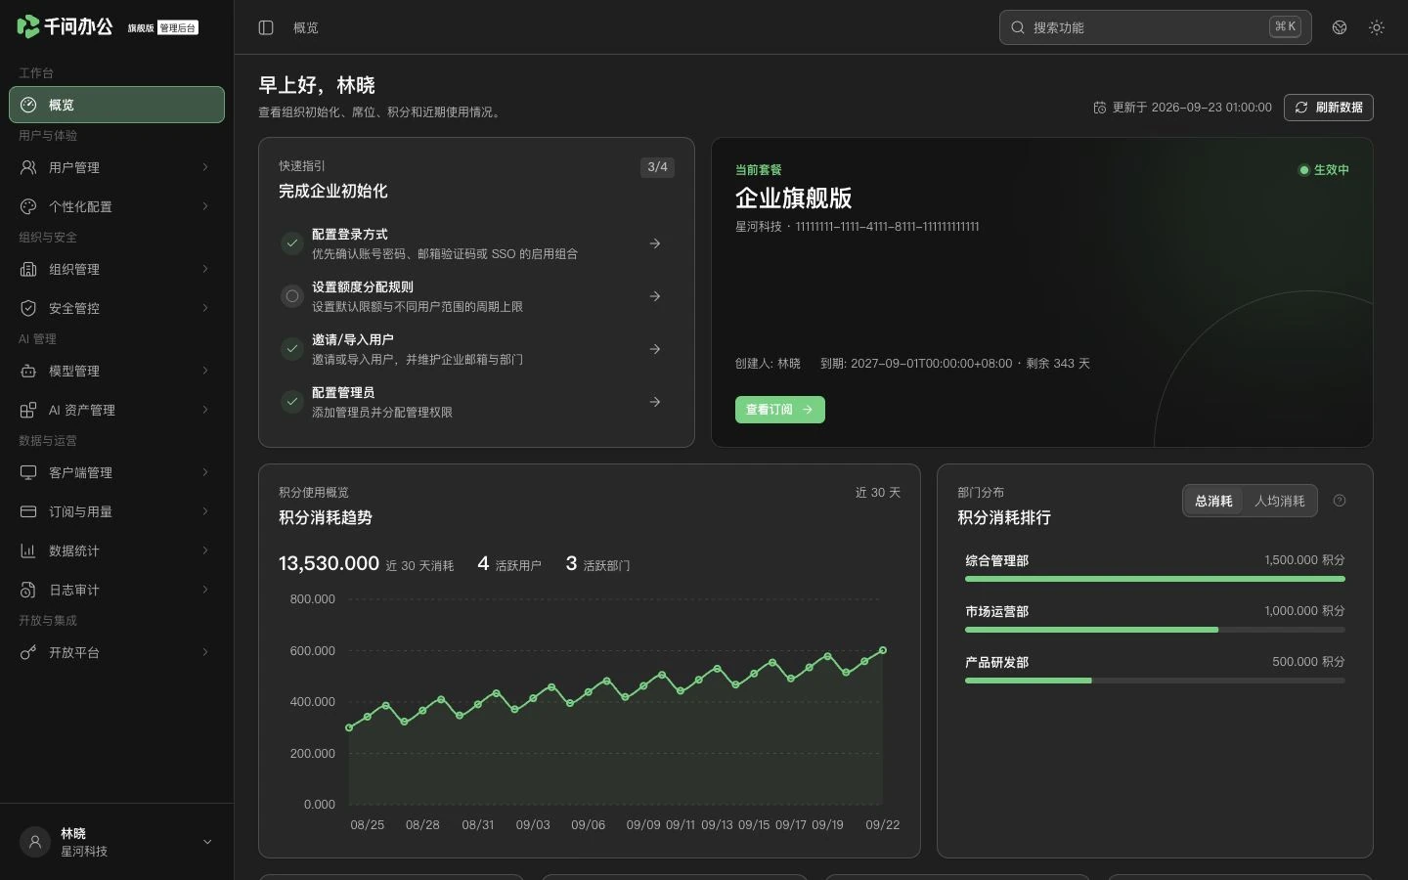Expand the 开放平台 menu chevron
1408x880 pixels.
click(x=205, y=652)
